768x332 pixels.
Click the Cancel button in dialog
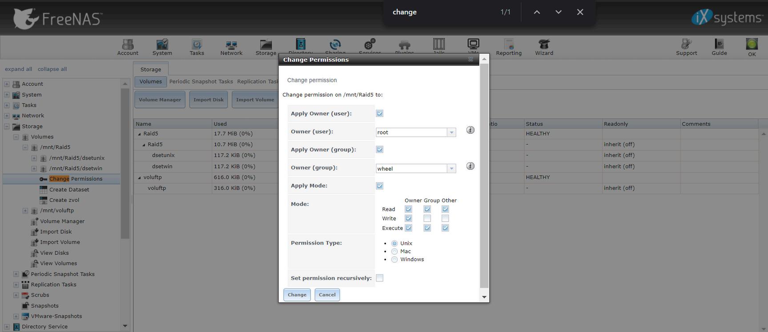[x=327, y=295]
